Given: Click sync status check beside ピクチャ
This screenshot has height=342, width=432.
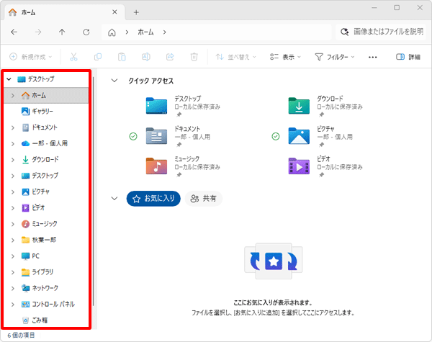Looking at the screenshot, I should pyautogui.click(x=276, y=136).
